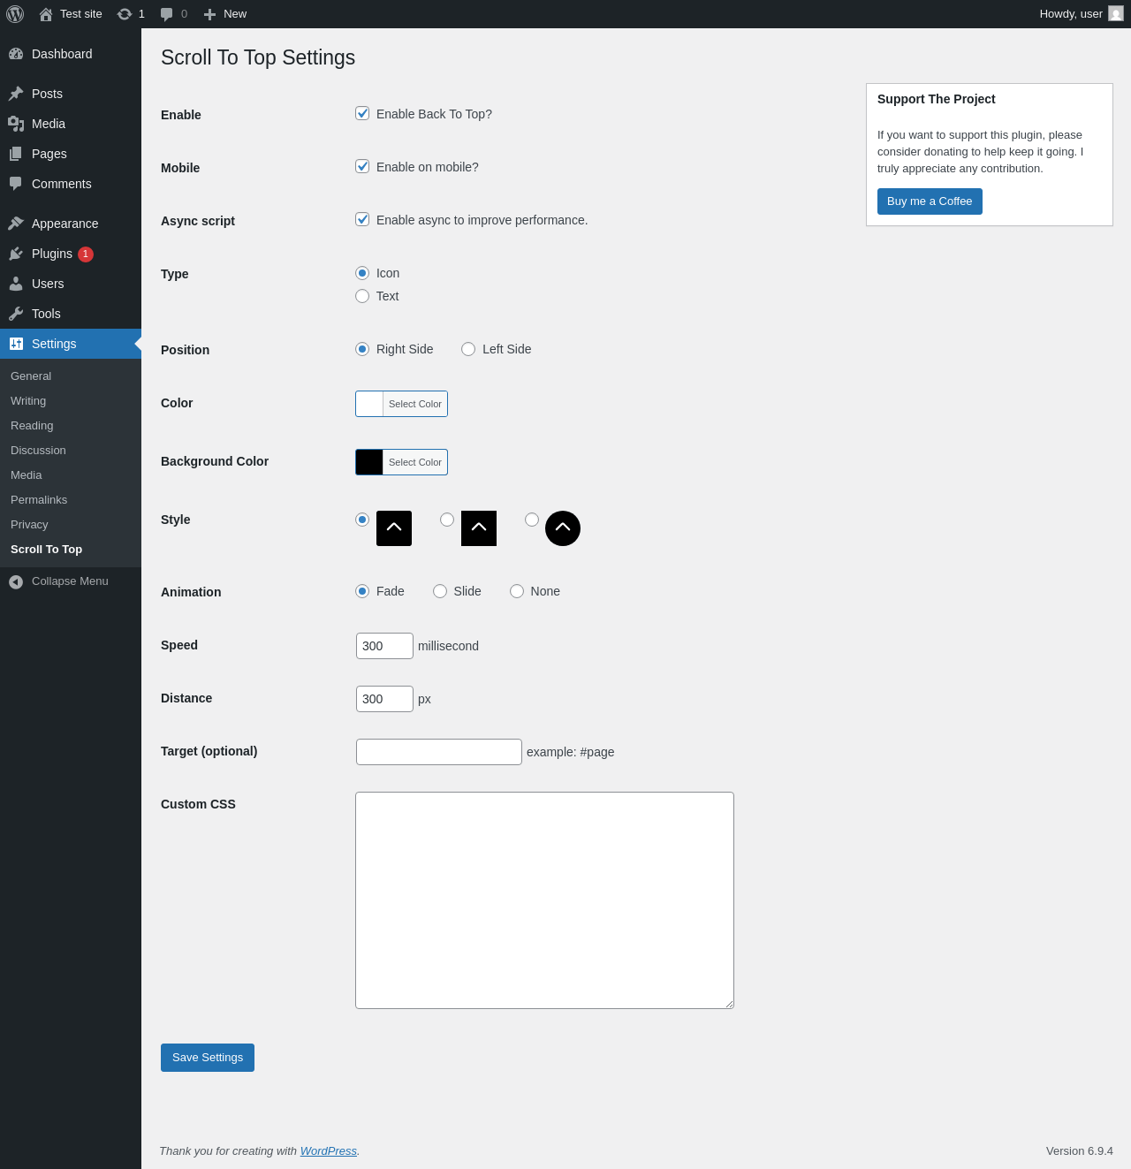
Task: Select the Icon type radio button
Action: (x=362, y=273)
